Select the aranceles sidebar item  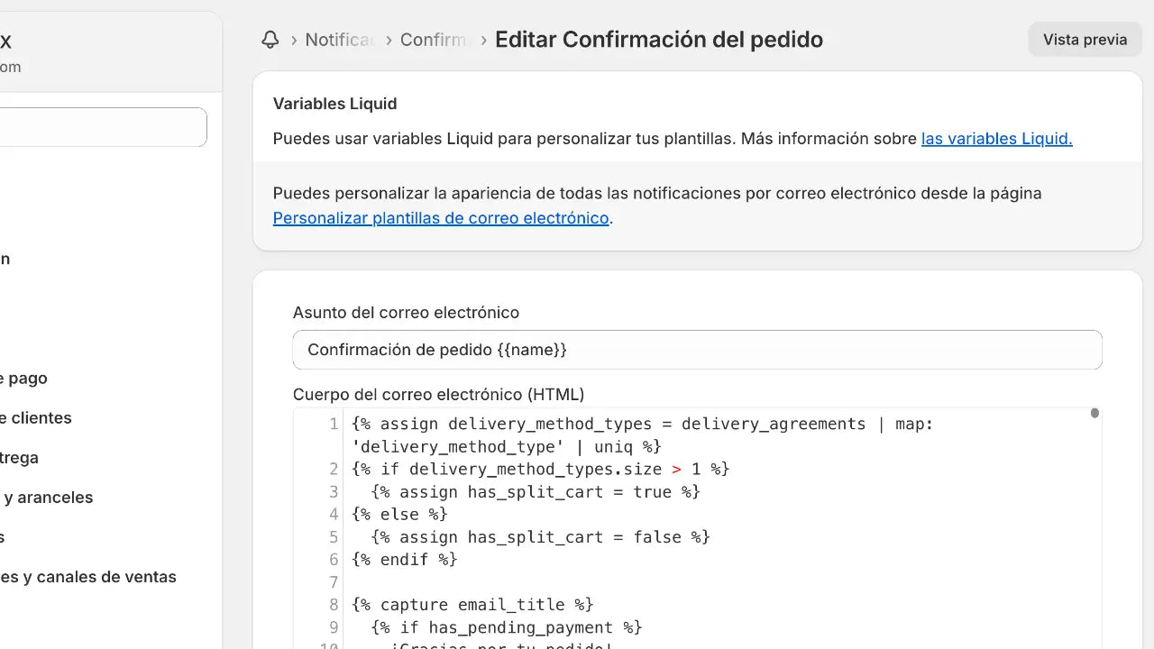47,497
